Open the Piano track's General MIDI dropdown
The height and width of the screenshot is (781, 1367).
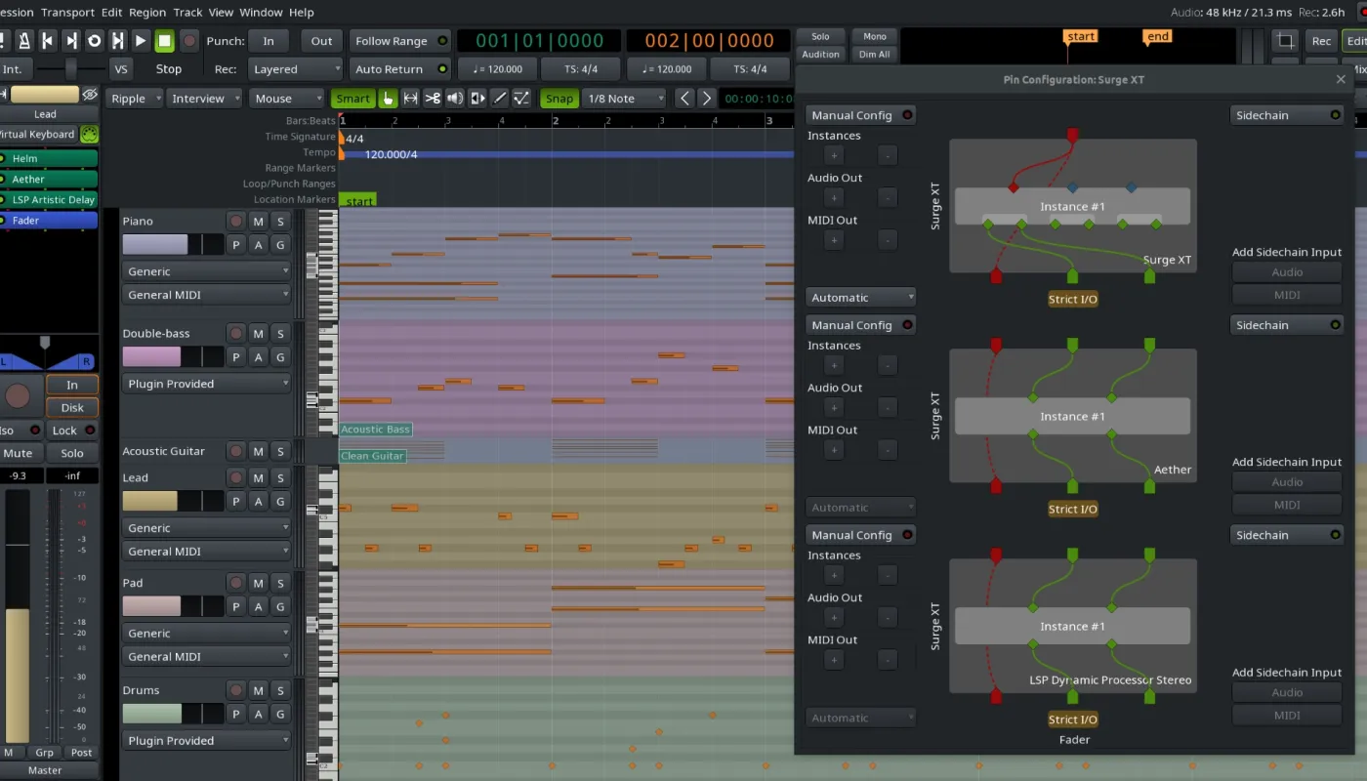click(x=207, y=295)
